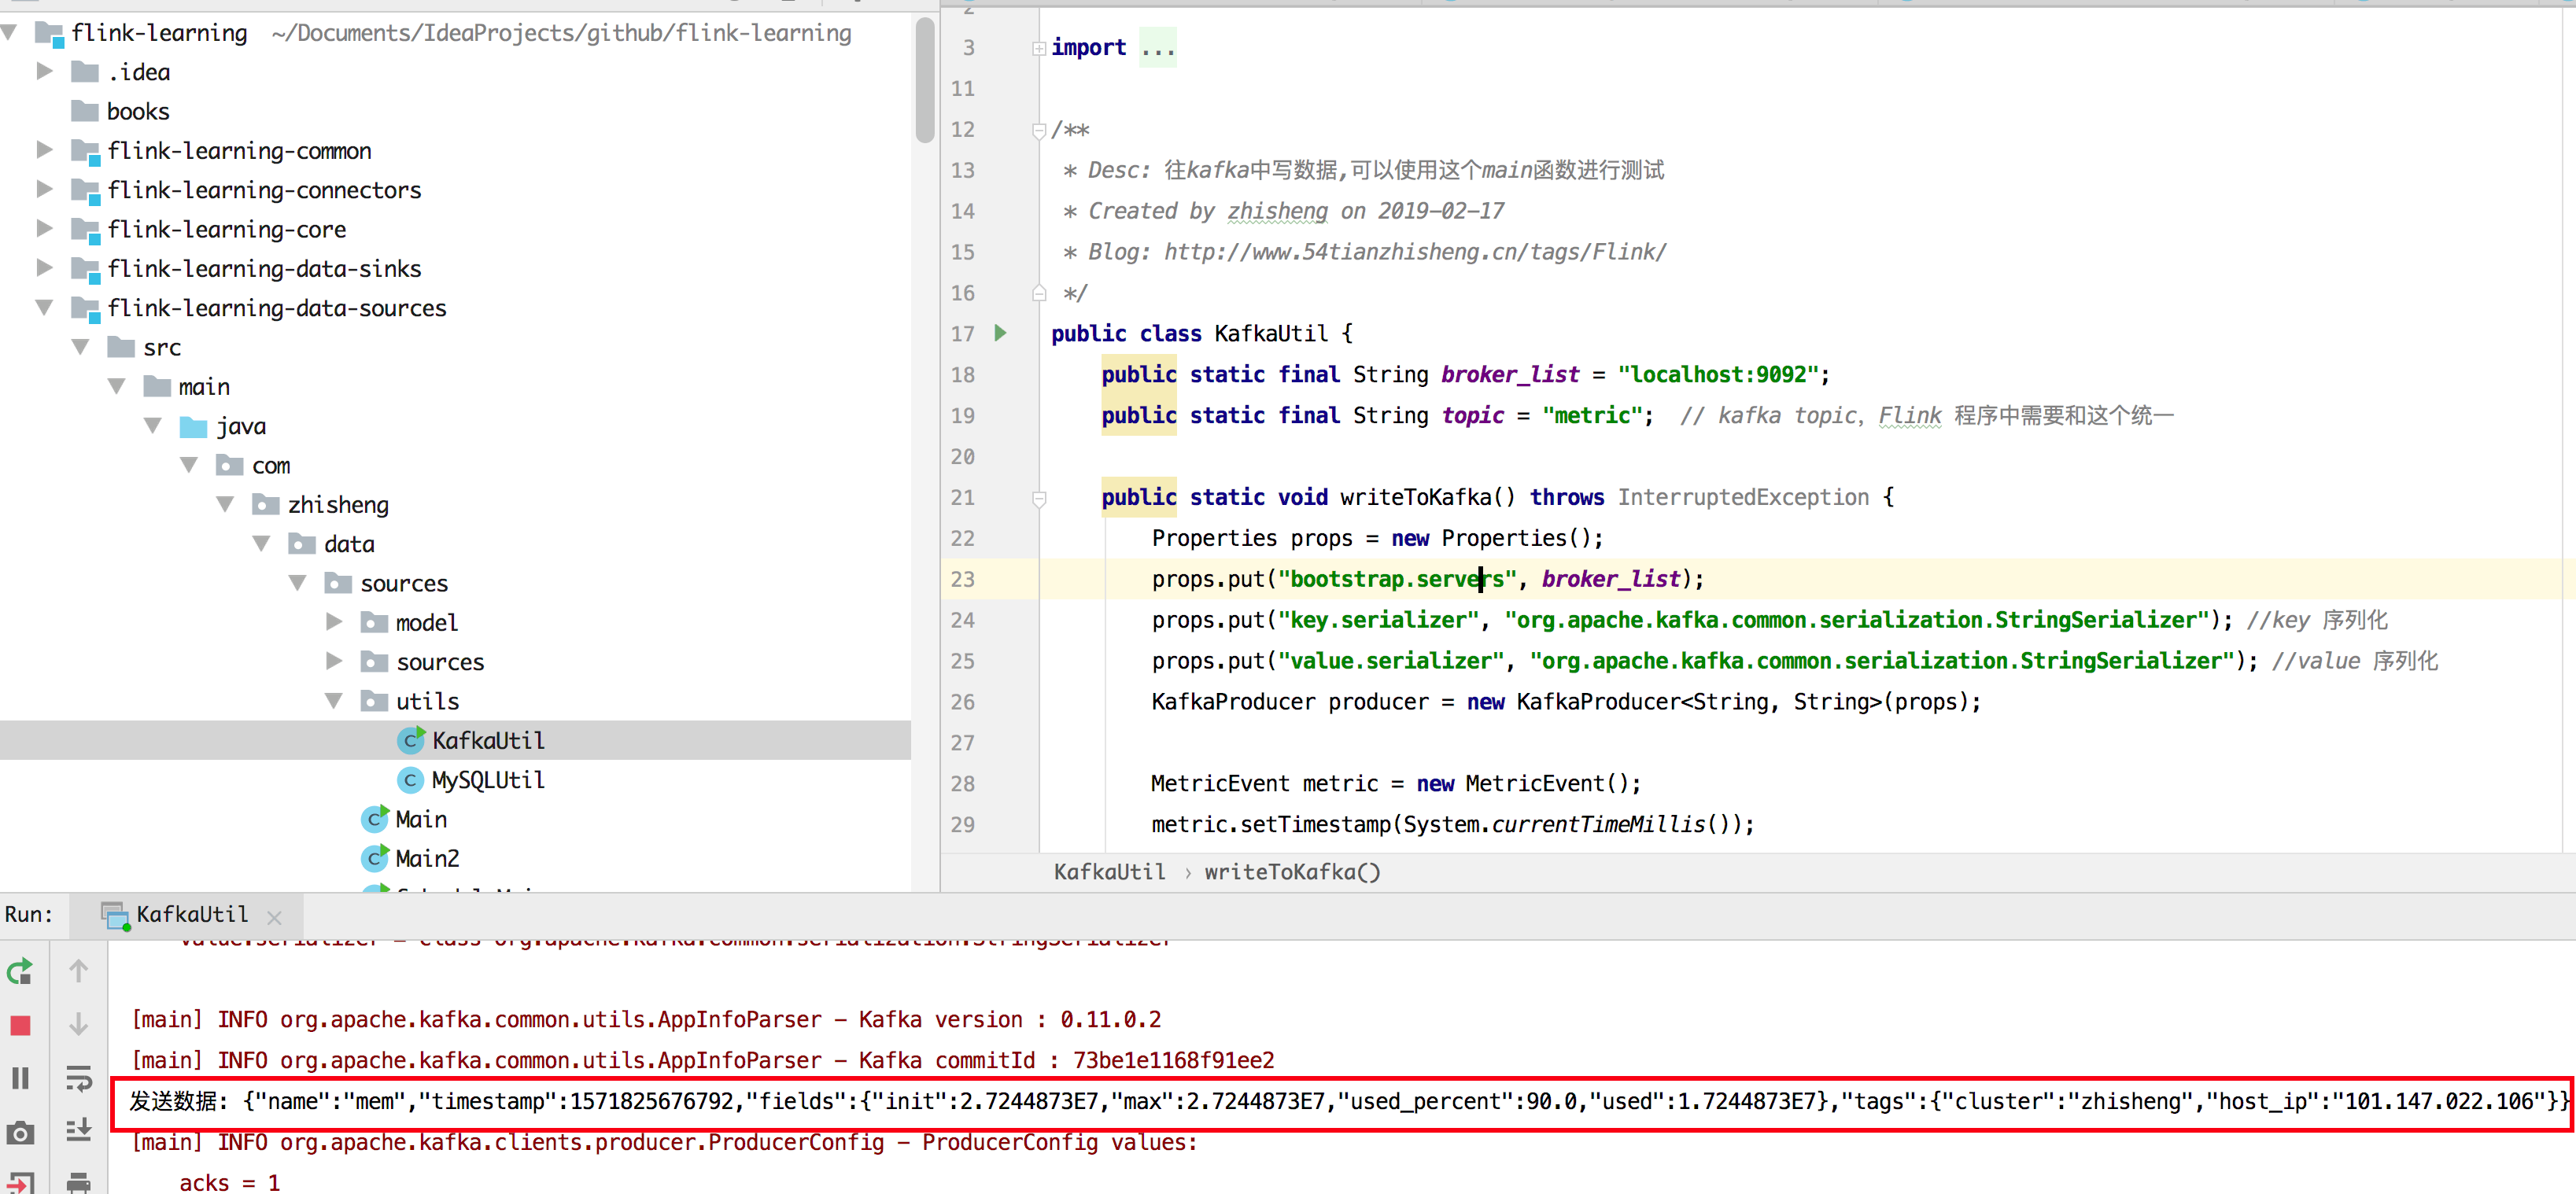Viewport: 2576px width, 1194px height.
Task: Select the books folder
Action: coord(138,111)
